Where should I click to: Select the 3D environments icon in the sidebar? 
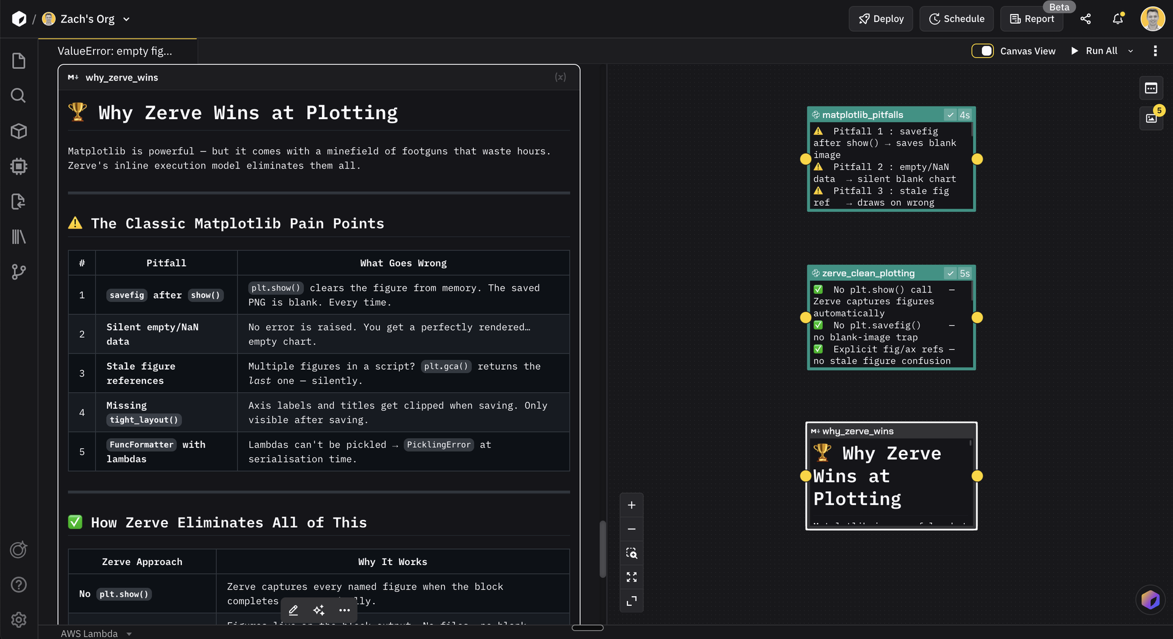[x=18, y=131]
